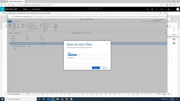The height and width of the screenshot is (101, 180).
Task: Click the New query ribbon icon
Action: point(23,26)
